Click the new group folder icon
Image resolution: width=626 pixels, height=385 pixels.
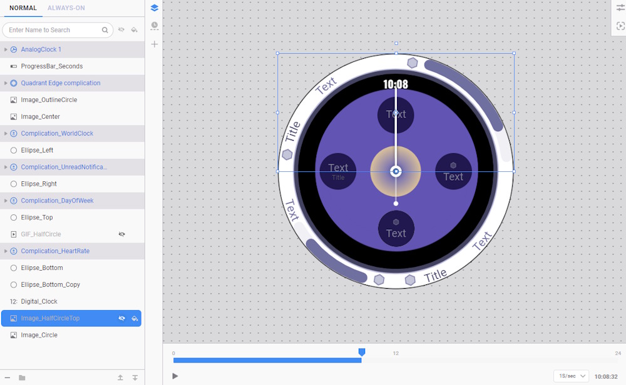[x=22, y=377]
